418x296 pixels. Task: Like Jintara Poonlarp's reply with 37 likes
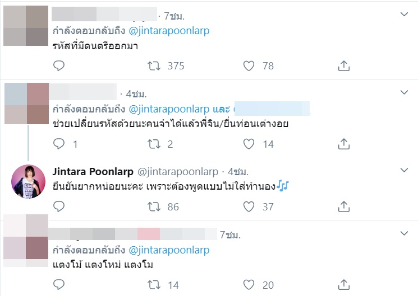pos(249,207)
